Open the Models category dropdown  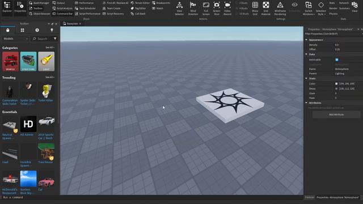15,39
